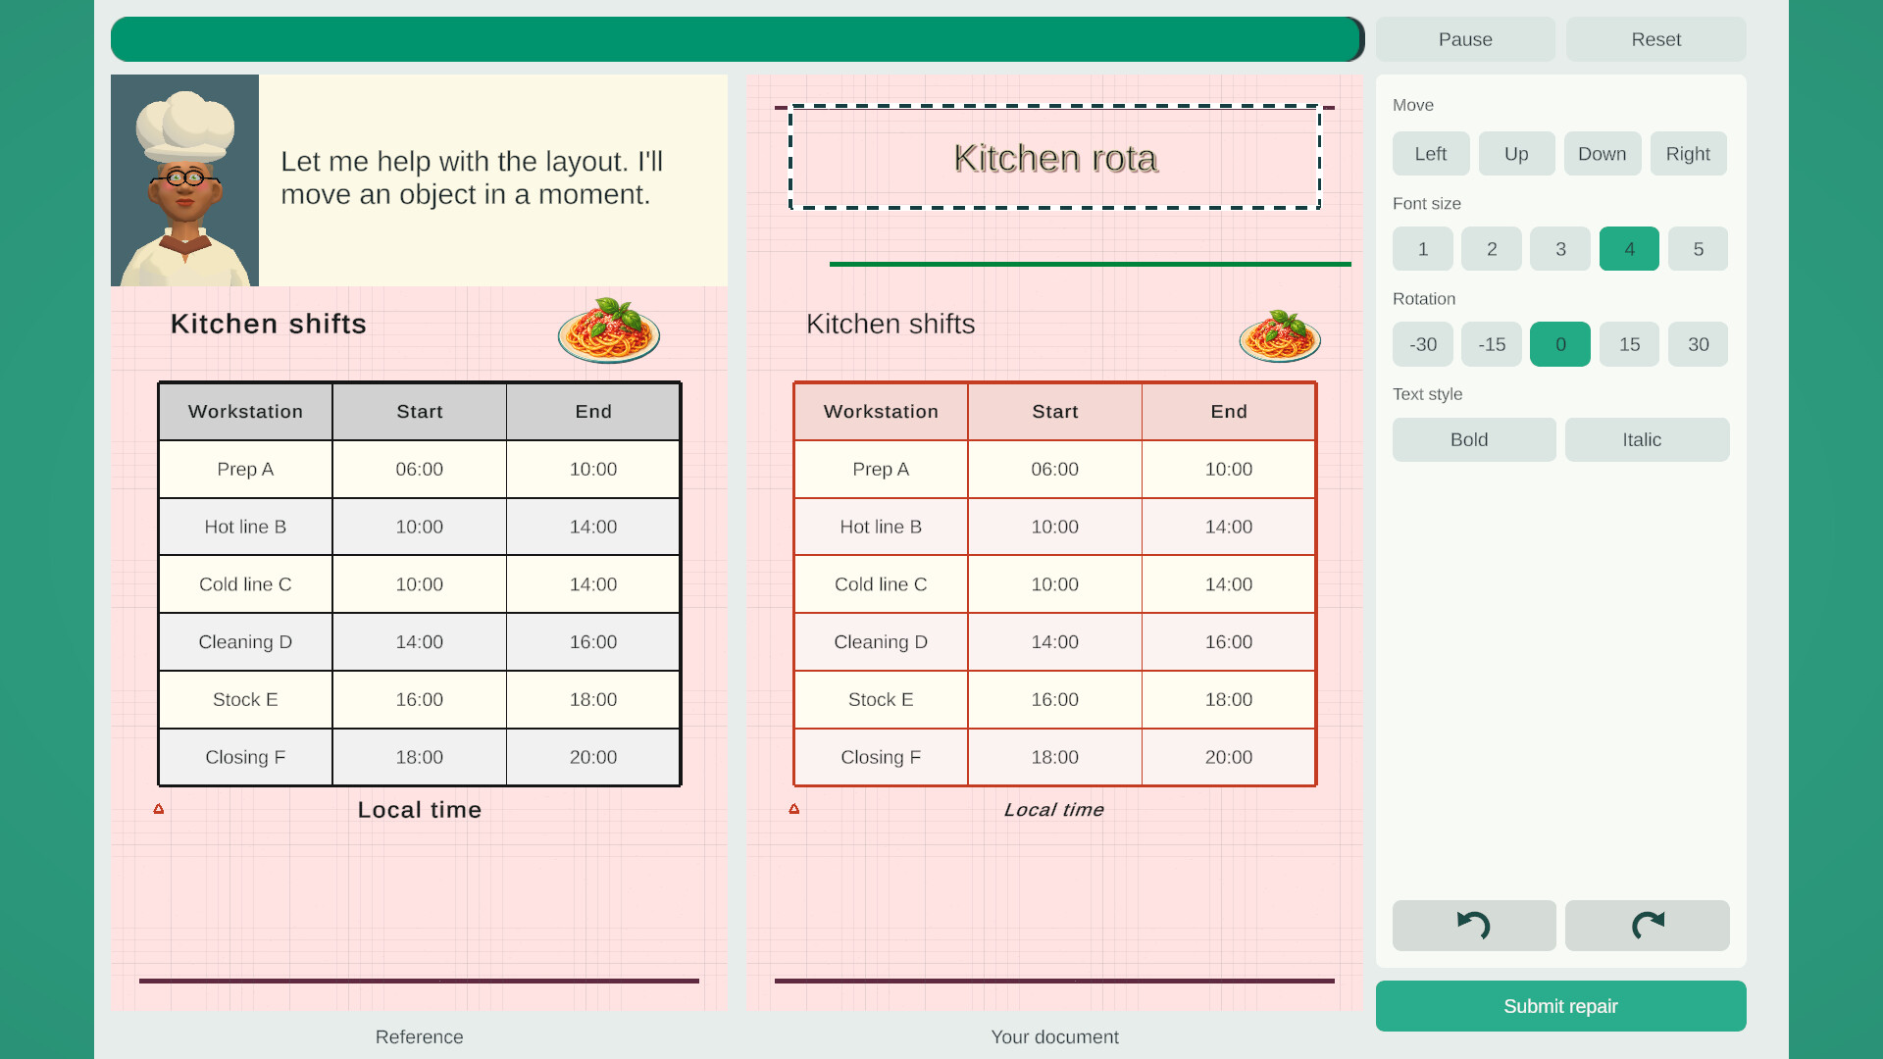The width and height of the screenshot is (1883, 1059).
Task: Move the object Right
Action: tap(1688, 154)
